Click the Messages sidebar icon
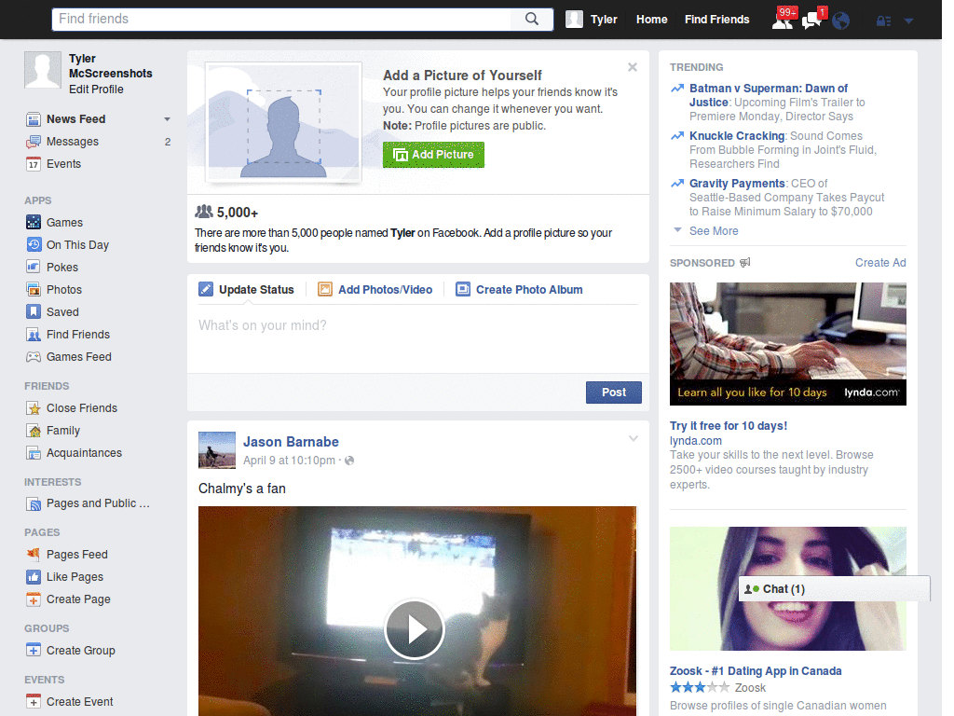Image resolution: width=954 pixels, height=716 pixels. coord(34,142)
